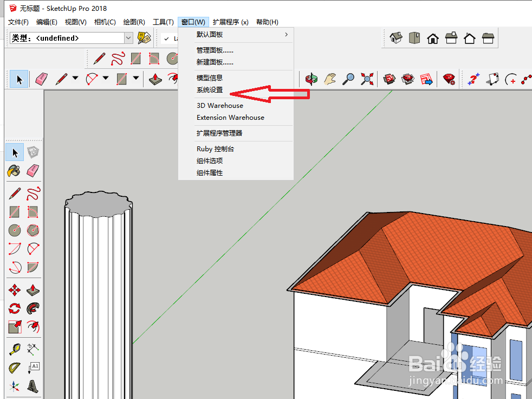Expand the 默认面板 submenu
532x399 pixels.
click(x=236, y=35)
